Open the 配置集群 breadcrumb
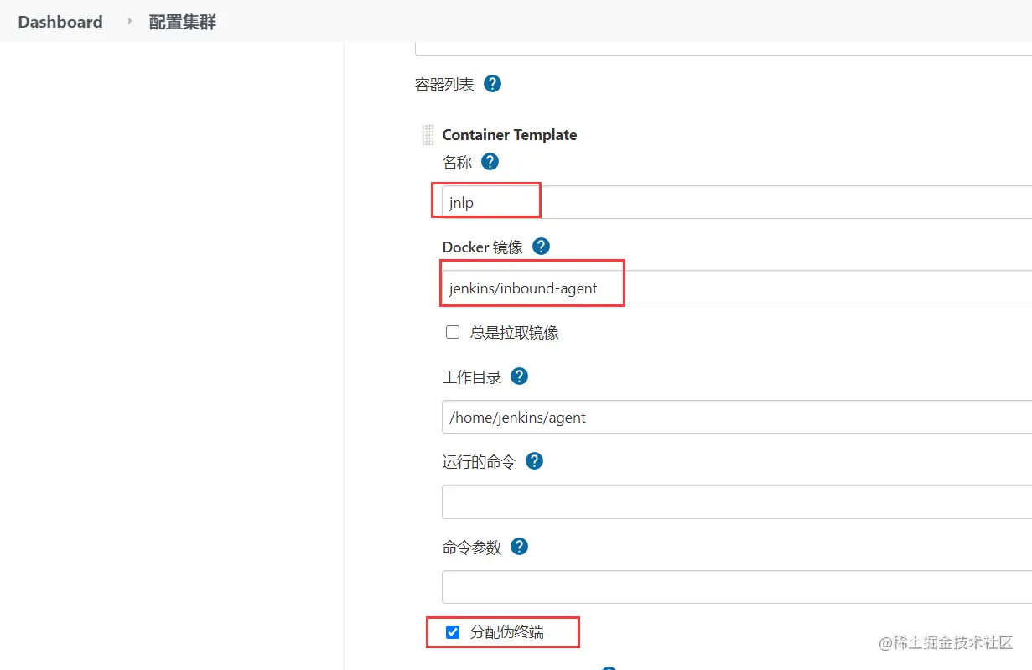 183,22
